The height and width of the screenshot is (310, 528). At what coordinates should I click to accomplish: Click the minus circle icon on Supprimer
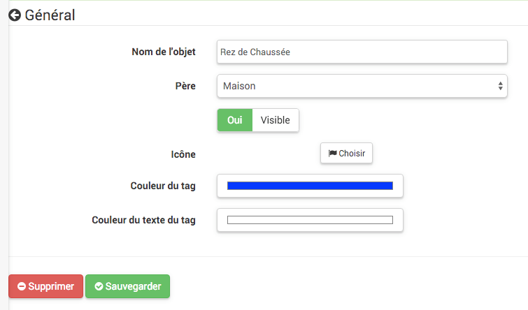(22, 286)
